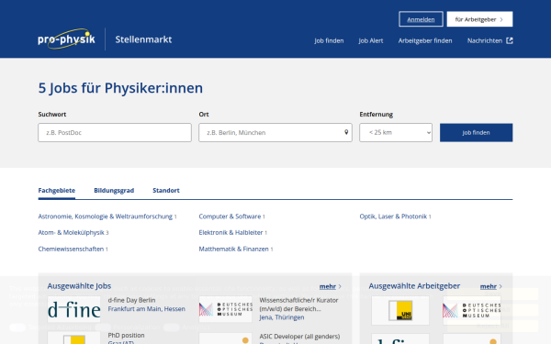The image size is (551, 344).
Task: Click the Frankfurt am Main, Hessen location
Action: pyautogui.click(x=147, y=309)
